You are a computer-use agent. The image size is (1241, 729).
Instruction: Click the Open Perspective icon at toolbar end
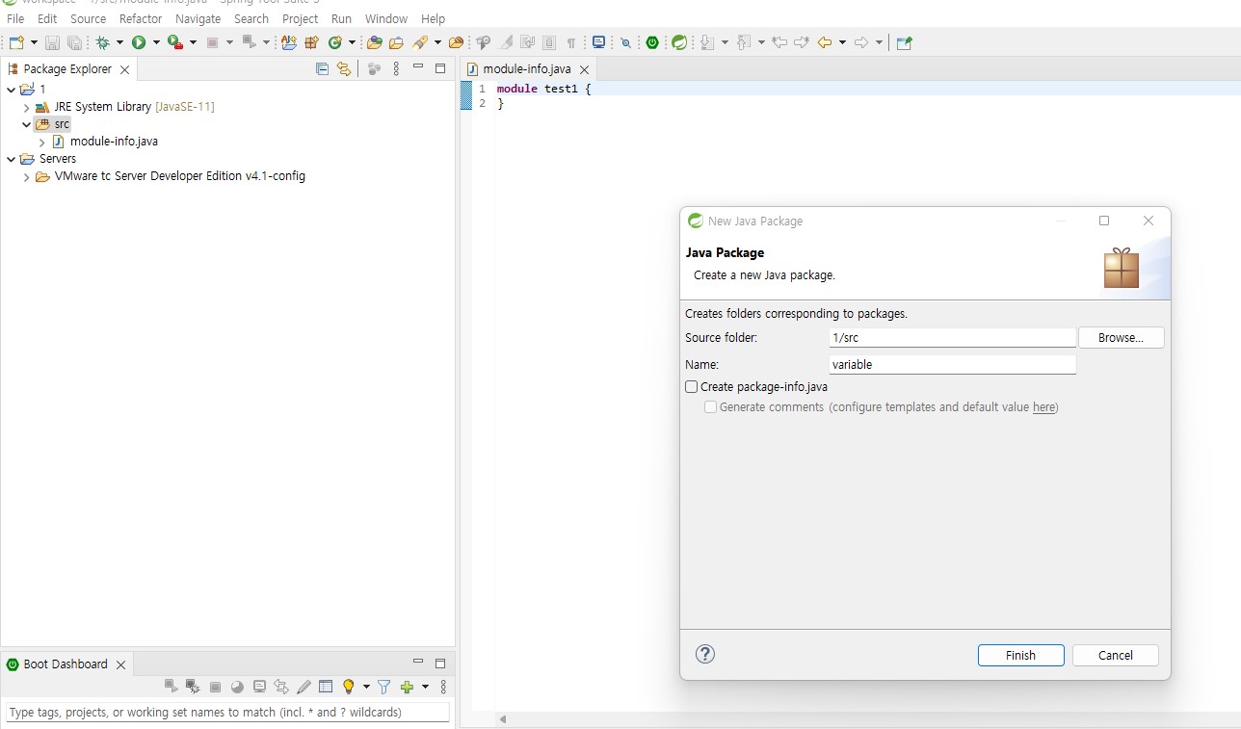pos(904,42)
